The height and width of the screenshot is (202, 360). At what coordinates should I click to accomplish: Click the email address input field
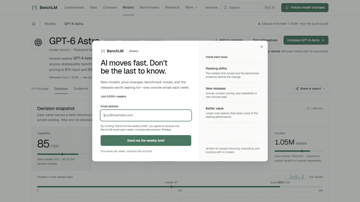tap(146, 115)
